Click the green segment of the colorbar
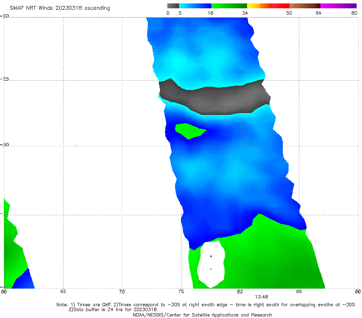The width and height of the screenshot is (362, 318). click(x=229, y=6)
